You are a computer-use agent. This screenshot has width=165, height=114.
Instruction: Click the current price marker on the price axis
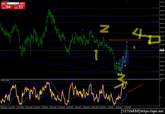point(162,50)
